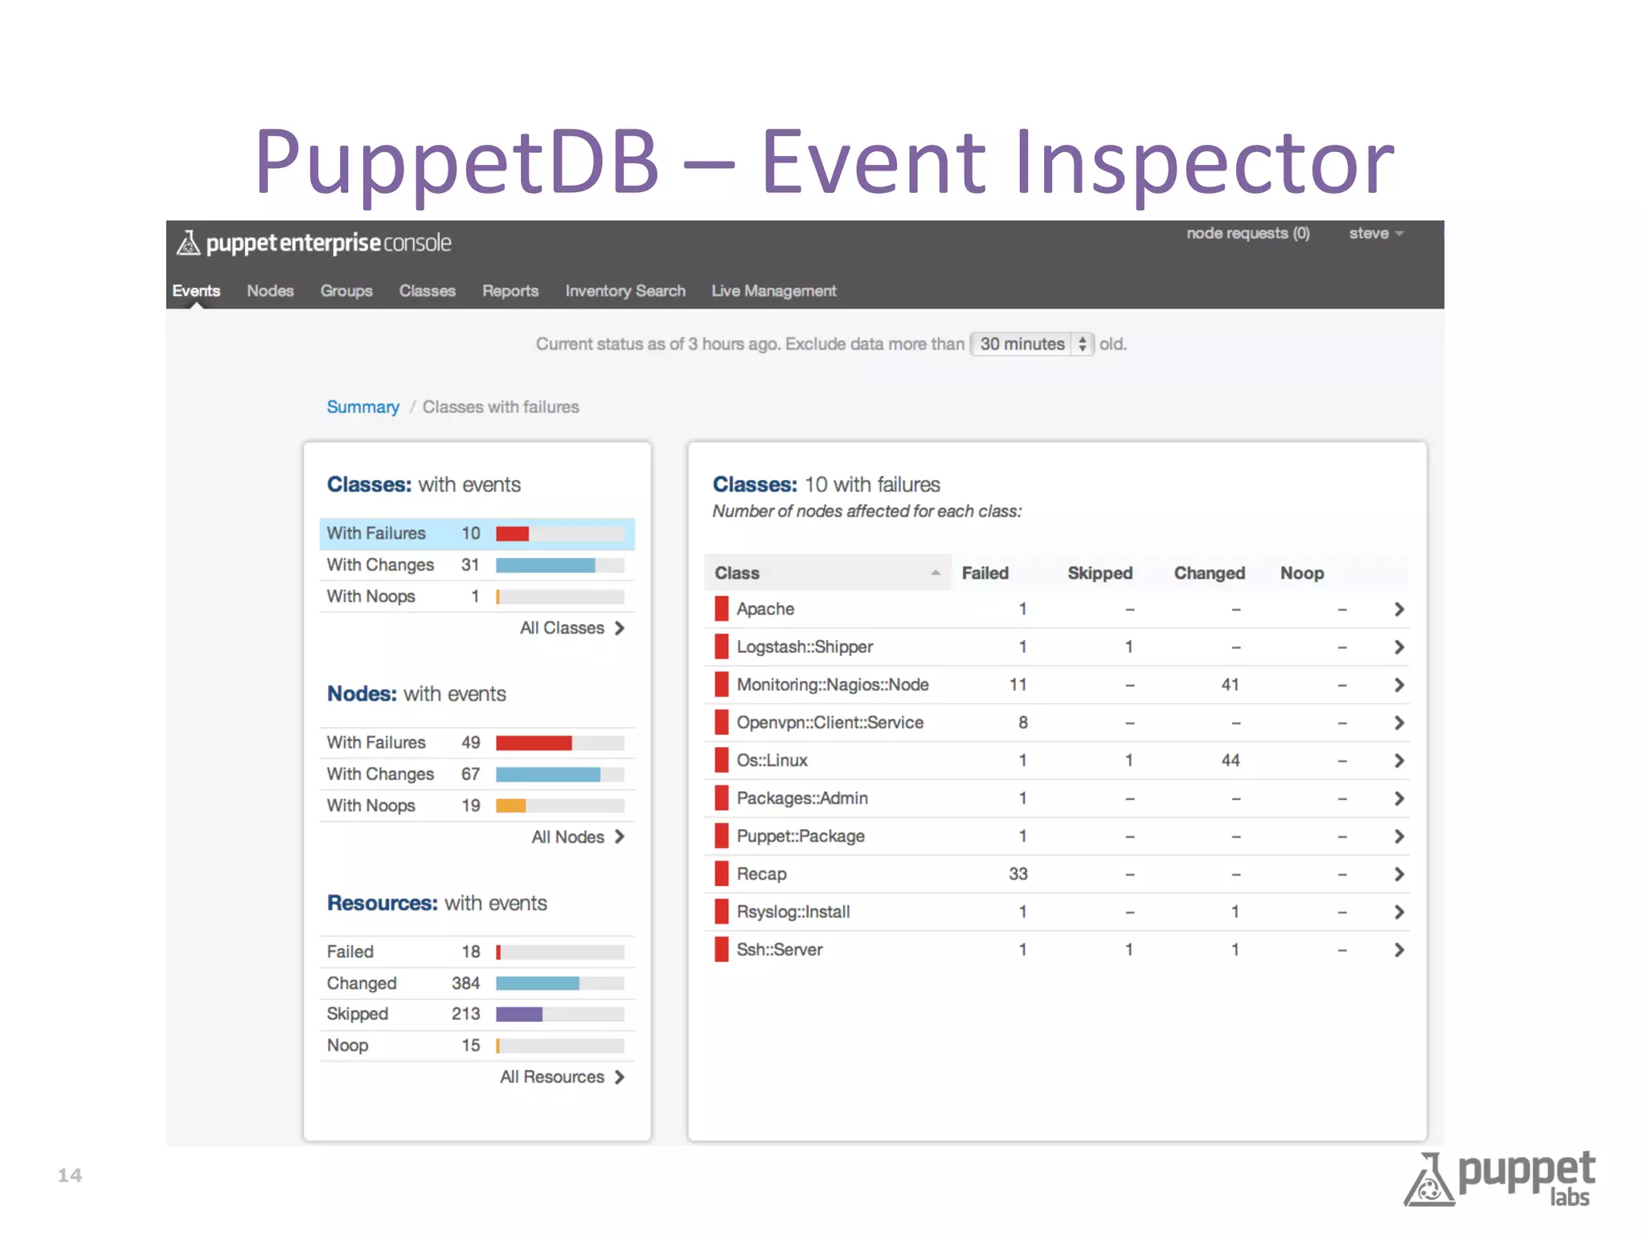Select Resources Skipped row
This screenshot has width=1646, height=1235.
(x=477, y=1014)
